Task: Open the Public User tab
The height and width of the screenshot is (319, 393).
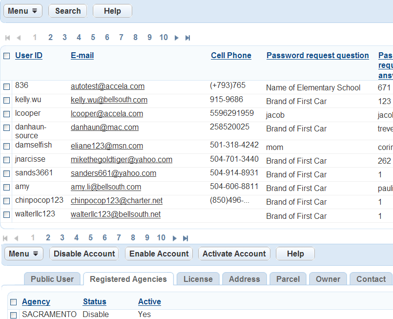Action: click(x=52, y=279)
